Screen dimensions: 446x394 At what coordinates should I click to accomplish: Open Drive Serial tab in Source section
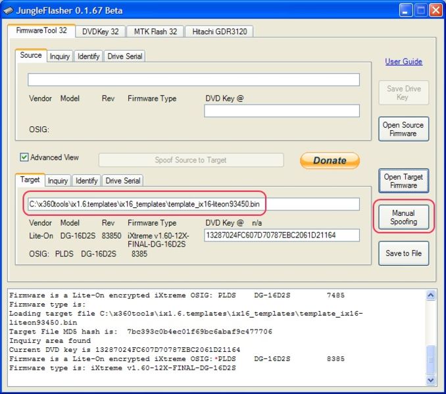point(125,57)
